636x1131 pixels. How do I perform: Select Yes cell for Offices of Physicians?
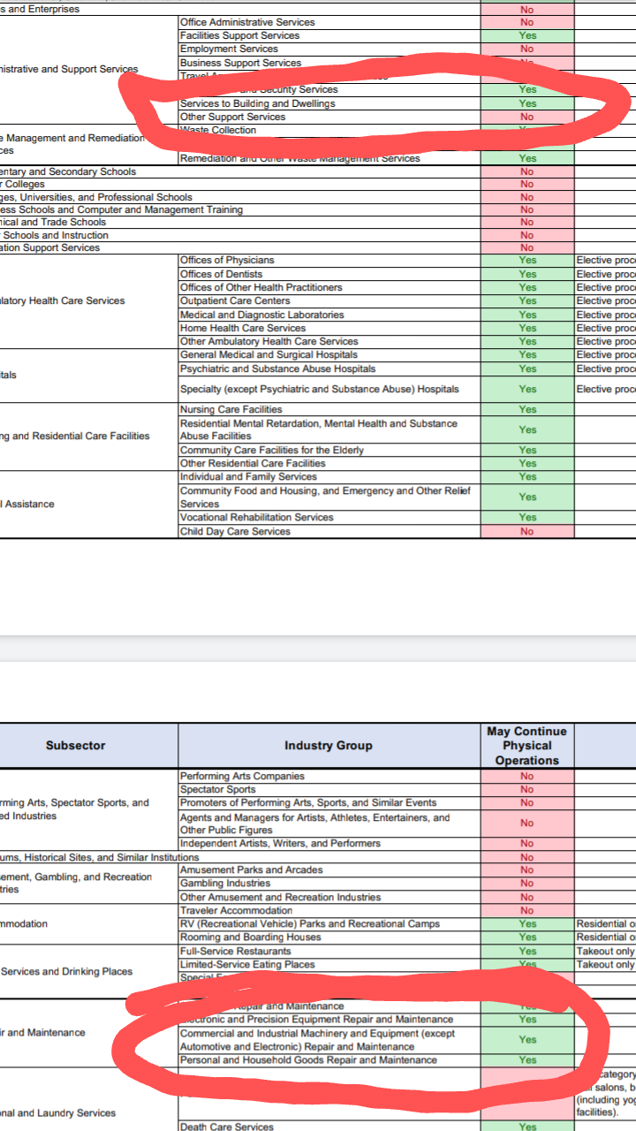coord(527,261)
